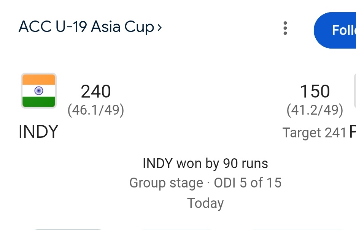Image resolution: width=356 pixels, height=230 pixels.
Task: Tap India's overs text (46.1/49)
Action: pyautogui.click(x=96, y=110)
